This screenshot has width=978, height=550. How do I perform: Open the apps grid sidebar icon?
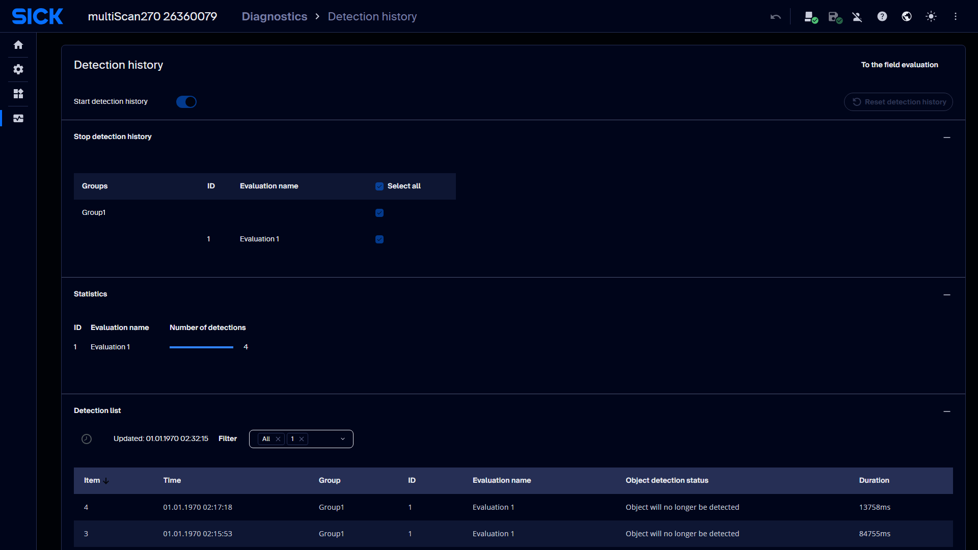[18, 94]
